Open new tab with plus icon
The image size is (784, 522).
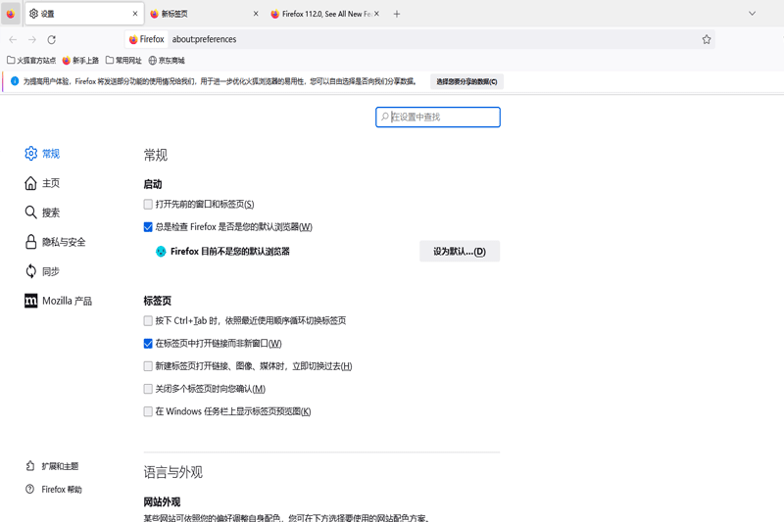pyautogui.click(x=397, y=14)
